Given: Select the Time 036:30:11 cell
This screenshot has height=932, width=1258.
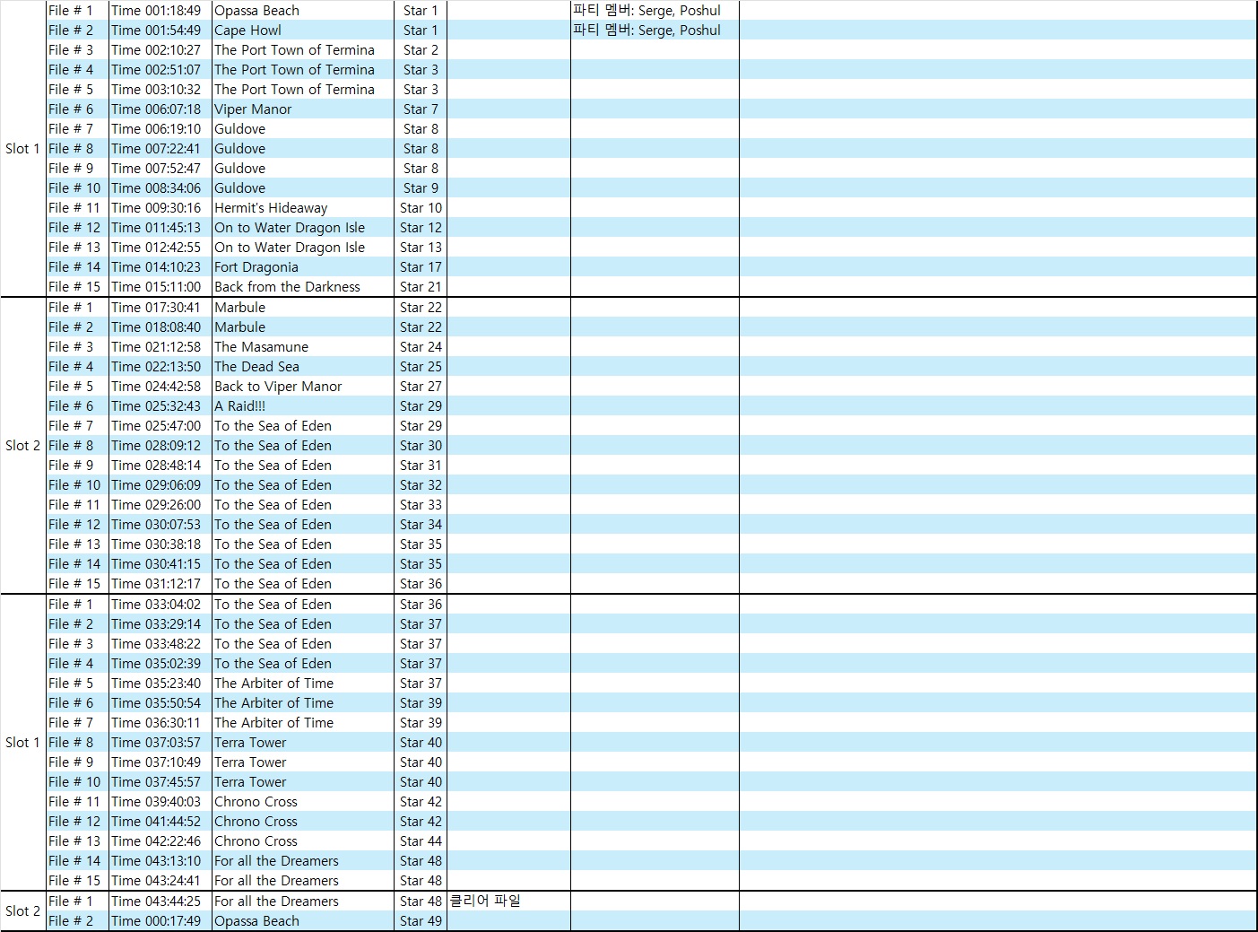Looking at the screenshot, I should point(161,723).
